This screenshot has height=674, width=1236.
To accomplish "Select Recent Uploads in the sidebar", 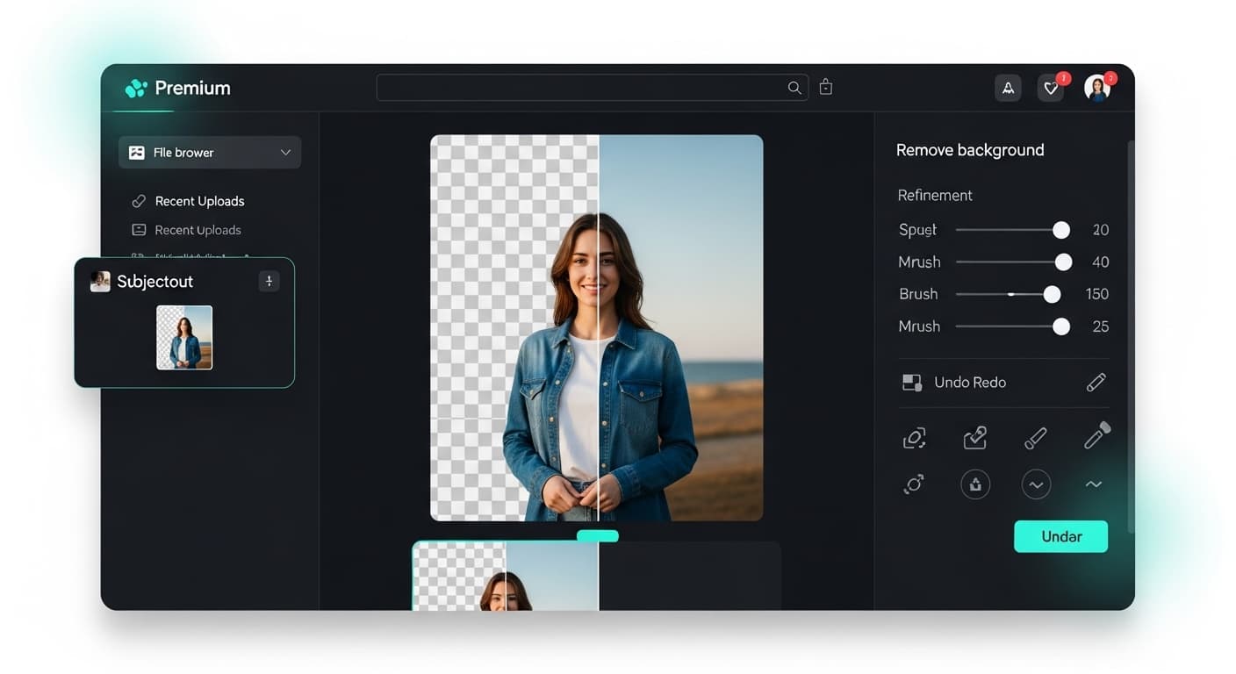I will (x=198, y=200).
